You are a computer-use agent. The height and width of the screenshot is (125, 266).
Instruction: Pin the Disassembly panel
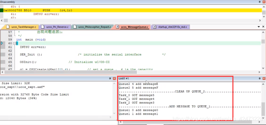(x=260, y=2)
